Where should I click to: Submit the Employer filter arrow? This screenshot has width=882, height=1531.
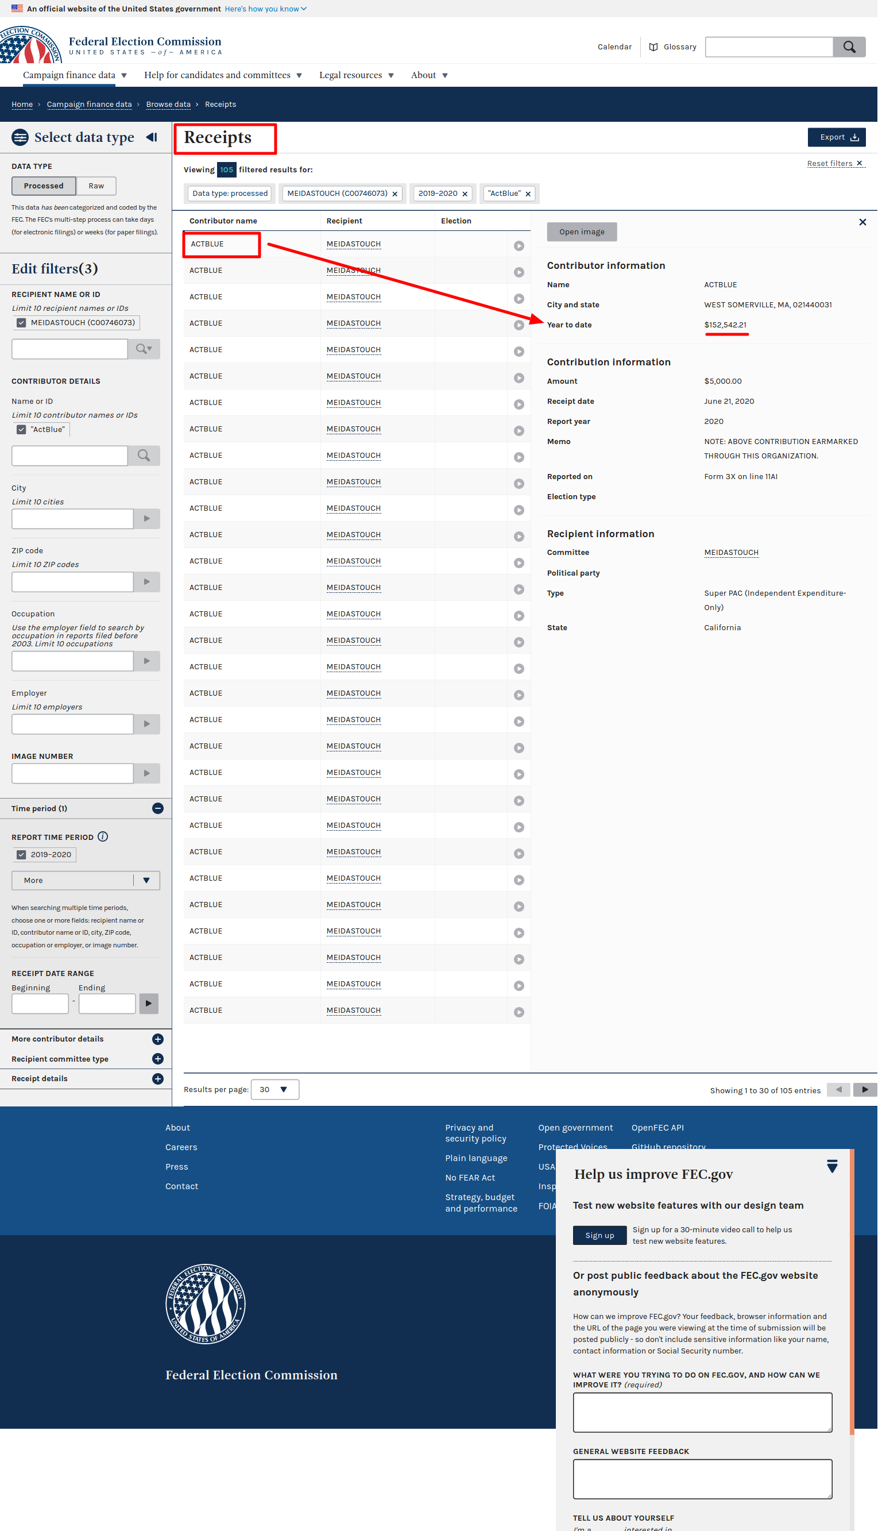pos(146,724)
